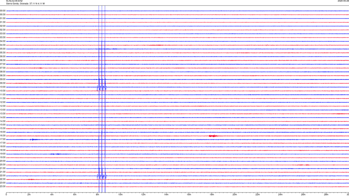The height and width of the screenshot is (196, 349).
Task: Click the 26m axis tick label
Action: click(x=303, y=195)
